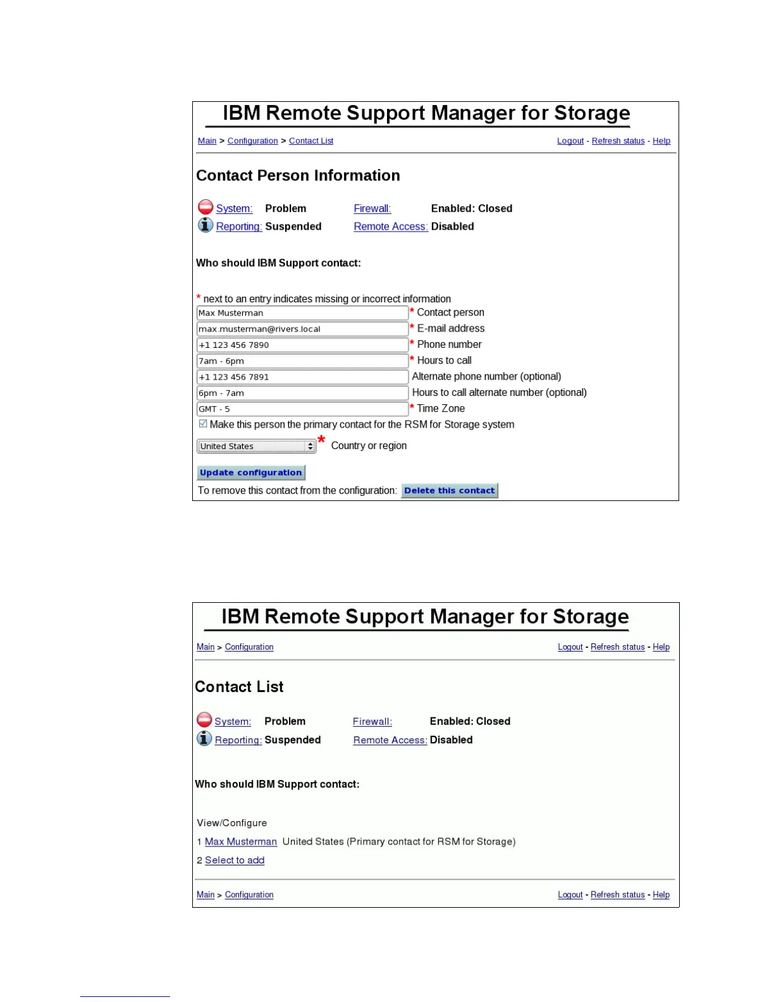Click Update configuration button
Screen dimensions: 774x1002
click(x=251, y=473)
